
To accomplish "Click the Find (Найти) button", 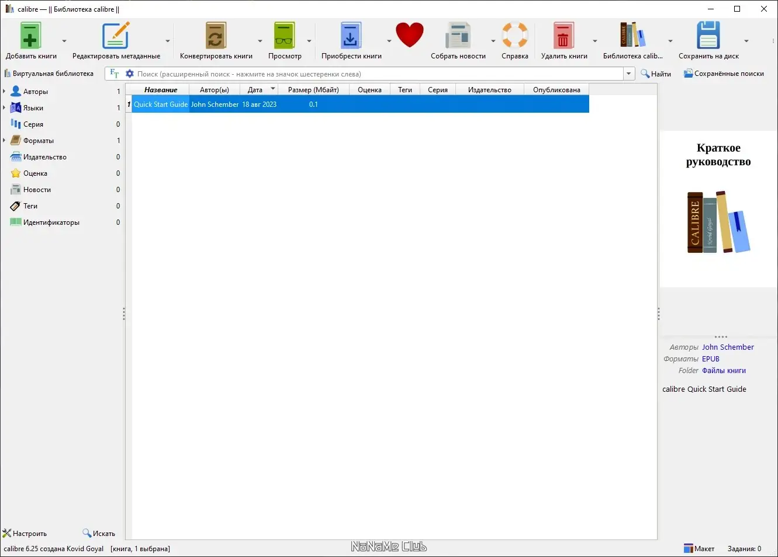I will [656, 74].
